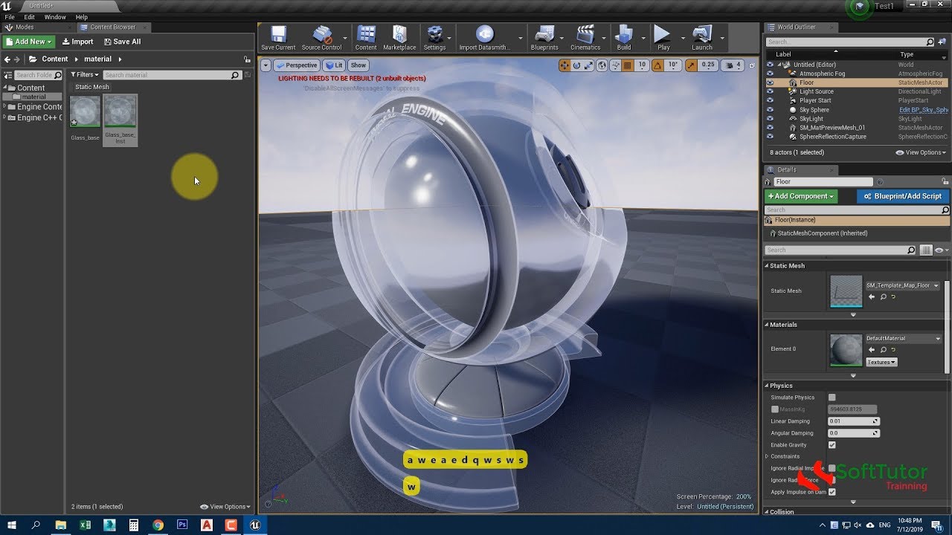Select the scale gizmo tool in viewport

[x=588, y=65]
